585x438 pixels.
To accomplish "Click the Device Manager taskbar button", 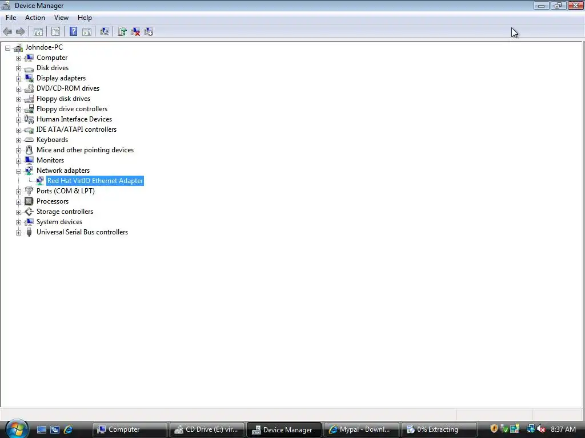I will coord(284,429).
